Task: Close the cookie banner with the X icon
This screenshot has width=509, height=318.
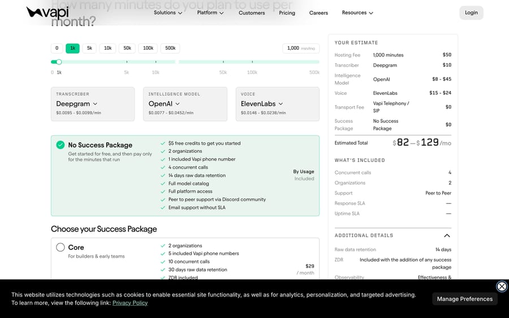Action: tap(502, 286)
